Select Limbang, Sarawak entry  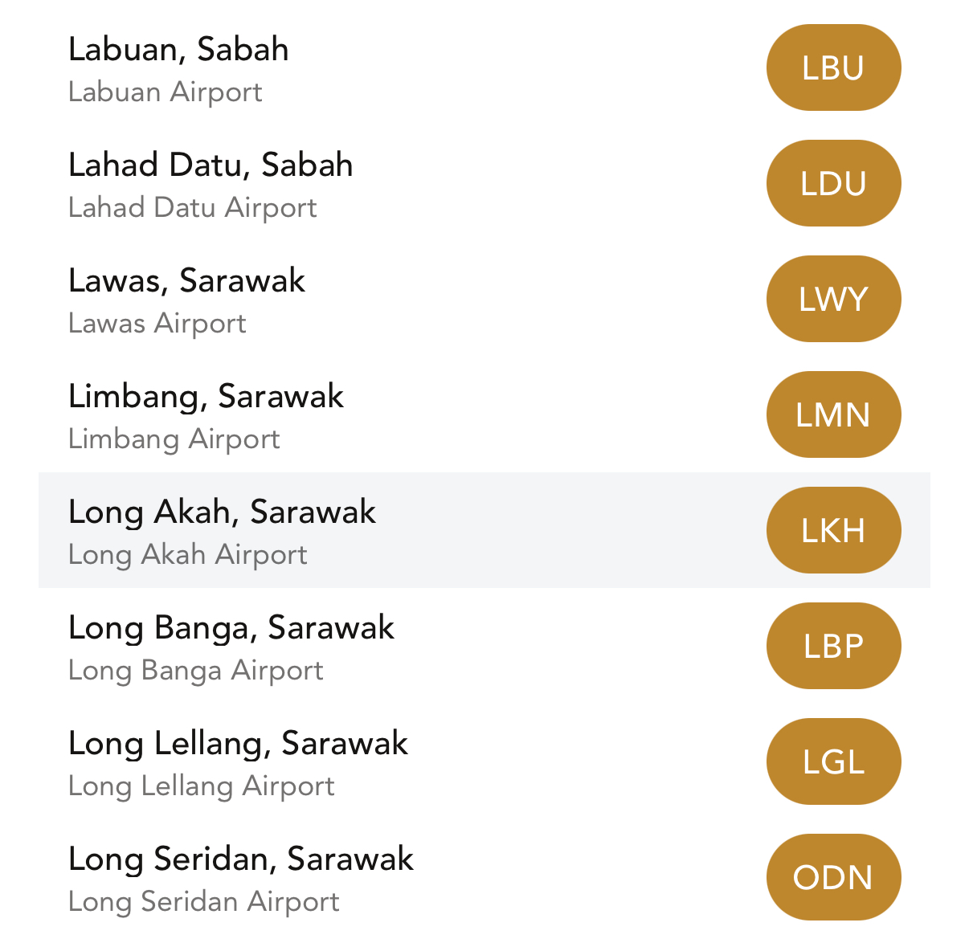(x=206, y=397)
